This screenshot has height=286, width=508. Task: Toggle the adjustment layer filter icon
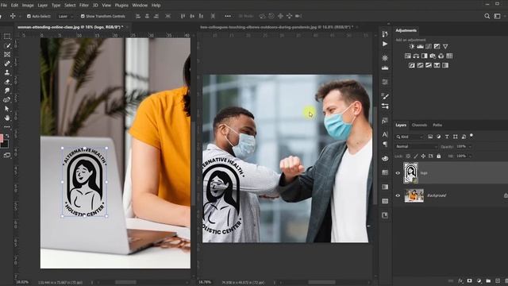[x=438, y=137]
